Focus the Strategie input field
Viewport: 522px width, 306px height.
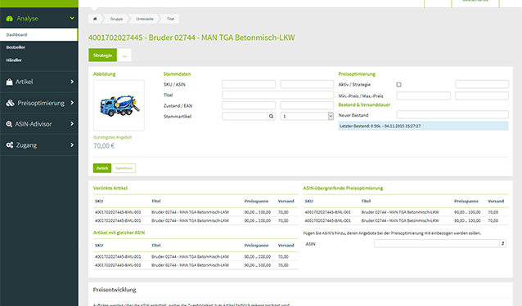point(482,84)
